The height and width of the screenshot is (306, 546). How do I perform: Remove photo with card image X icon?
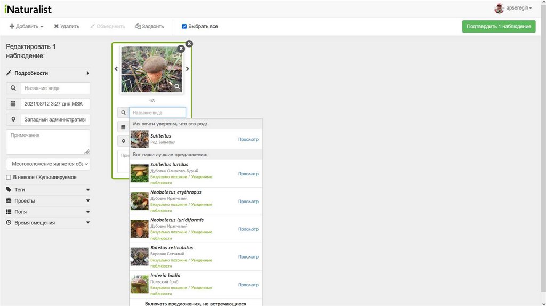click(x=181, y=49)
